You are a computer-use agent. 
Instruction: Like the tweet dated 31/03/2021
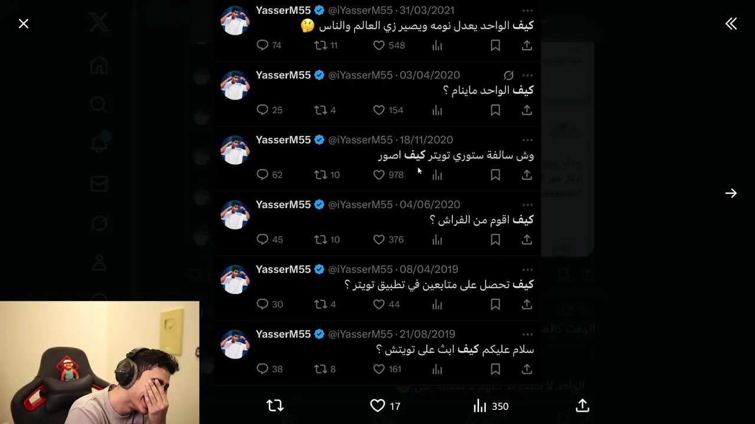pyautogui.click(x=379, y=45)
